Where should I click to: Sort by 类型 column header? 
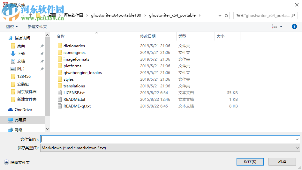click(182, 36)
